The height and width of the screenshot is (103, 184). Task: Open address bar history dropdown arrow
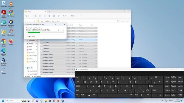coord(114,21)
